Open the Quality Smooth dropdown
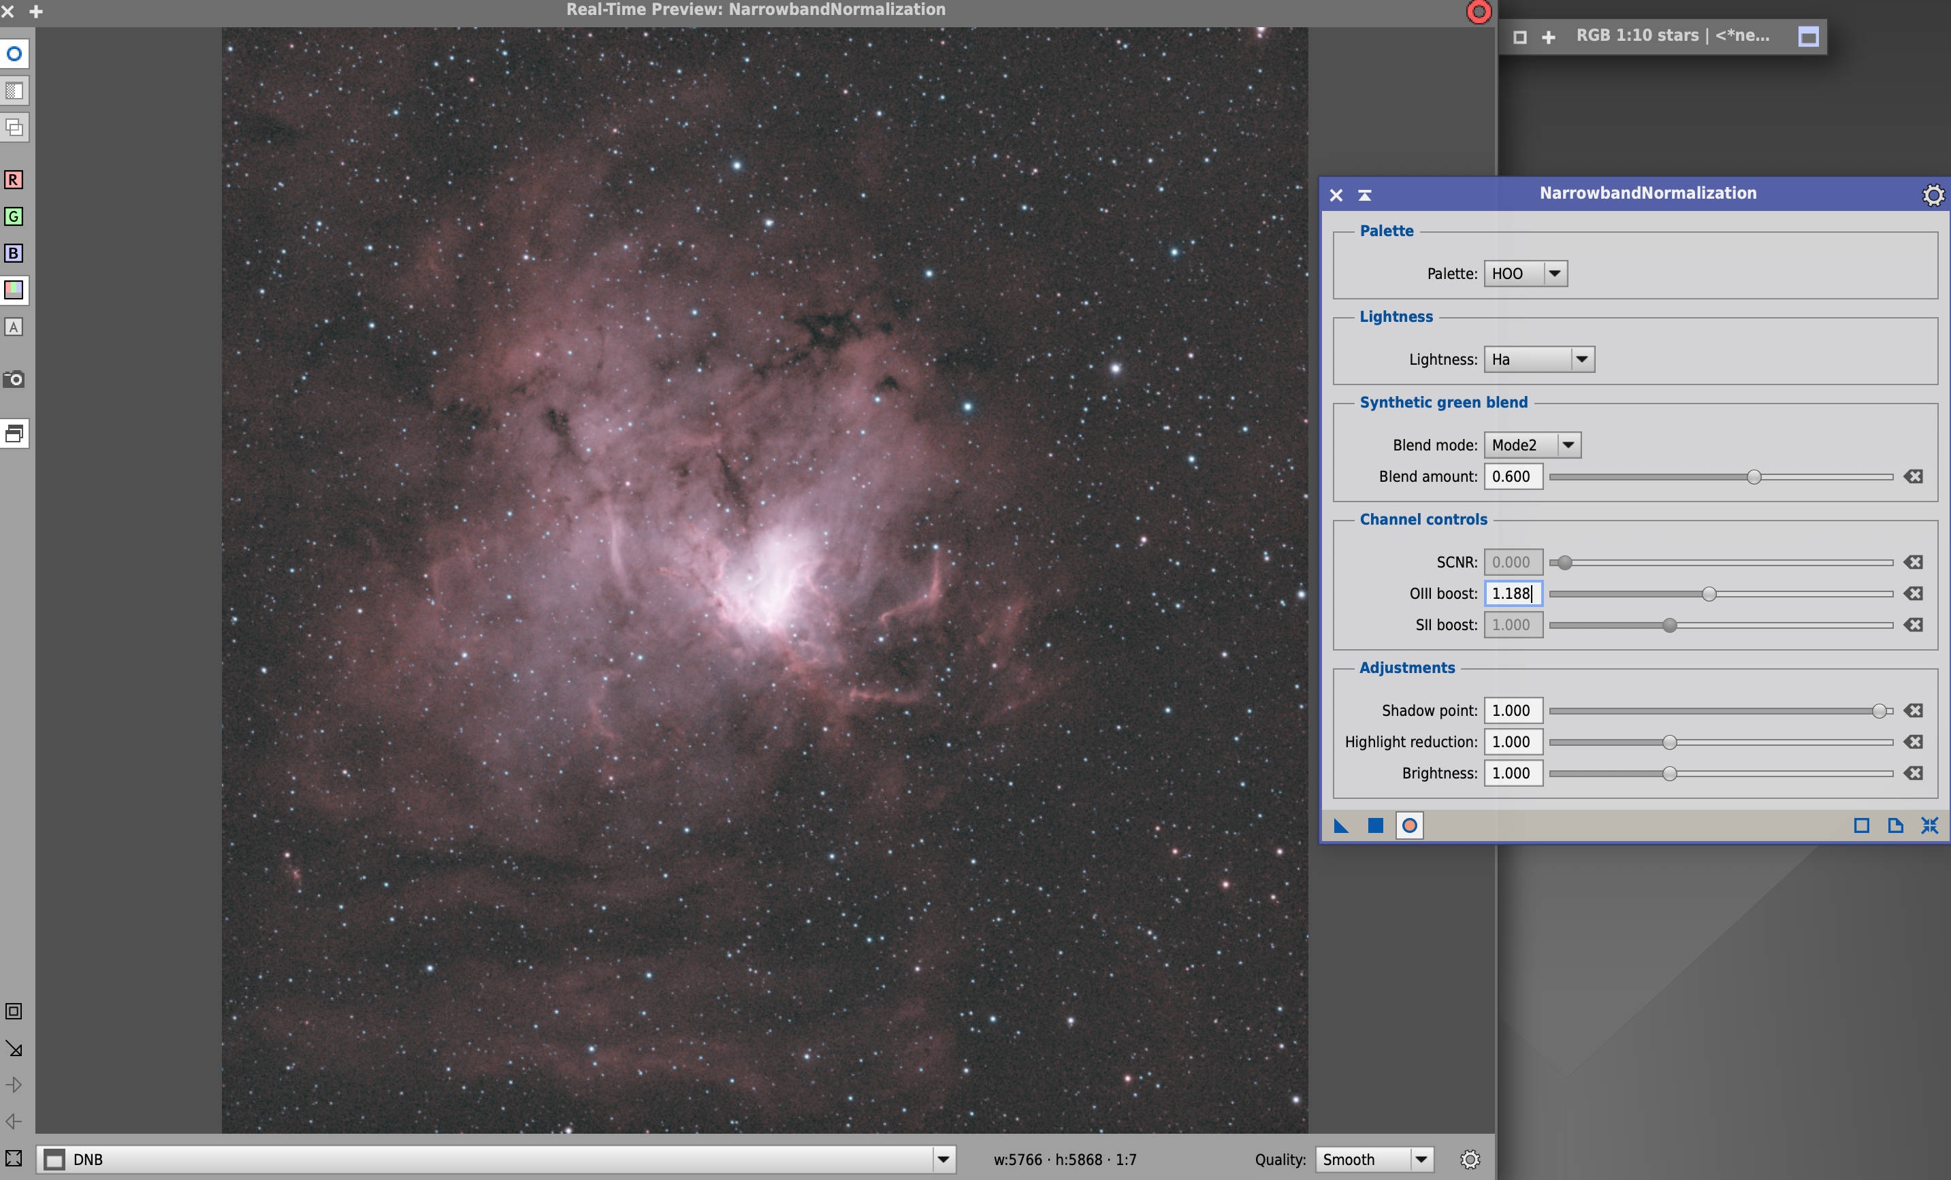Screen dimensions: 1951x1180 pos(1374,1160)
